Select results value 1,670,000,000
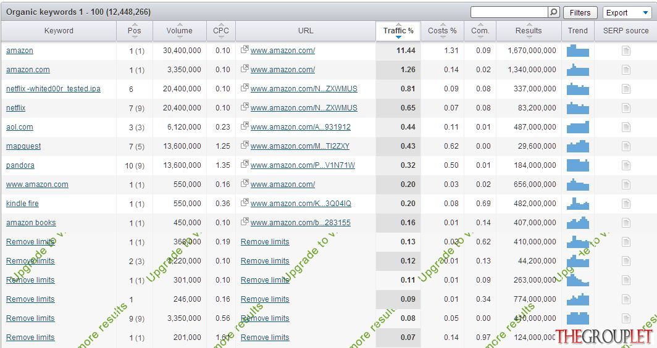Image resolution: width=657 pixels, height=348 pixels. pyautogui.click(x=532, y=51)
